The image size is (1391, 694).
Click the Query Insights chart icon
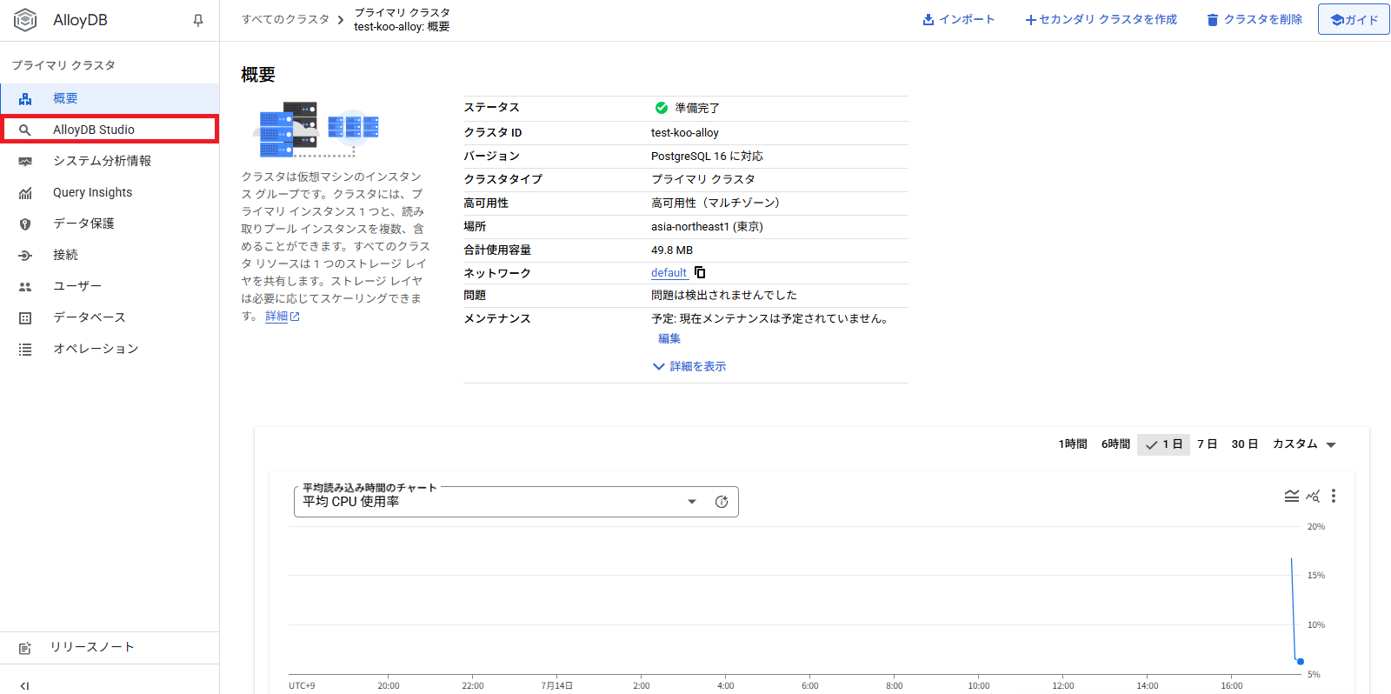(x=25, y=193)
